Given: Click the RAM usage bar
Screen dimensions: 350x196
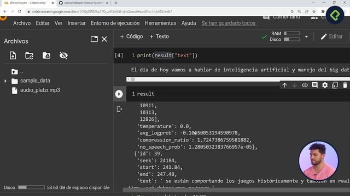Looking at the screenshot, I should coord(291,33).
